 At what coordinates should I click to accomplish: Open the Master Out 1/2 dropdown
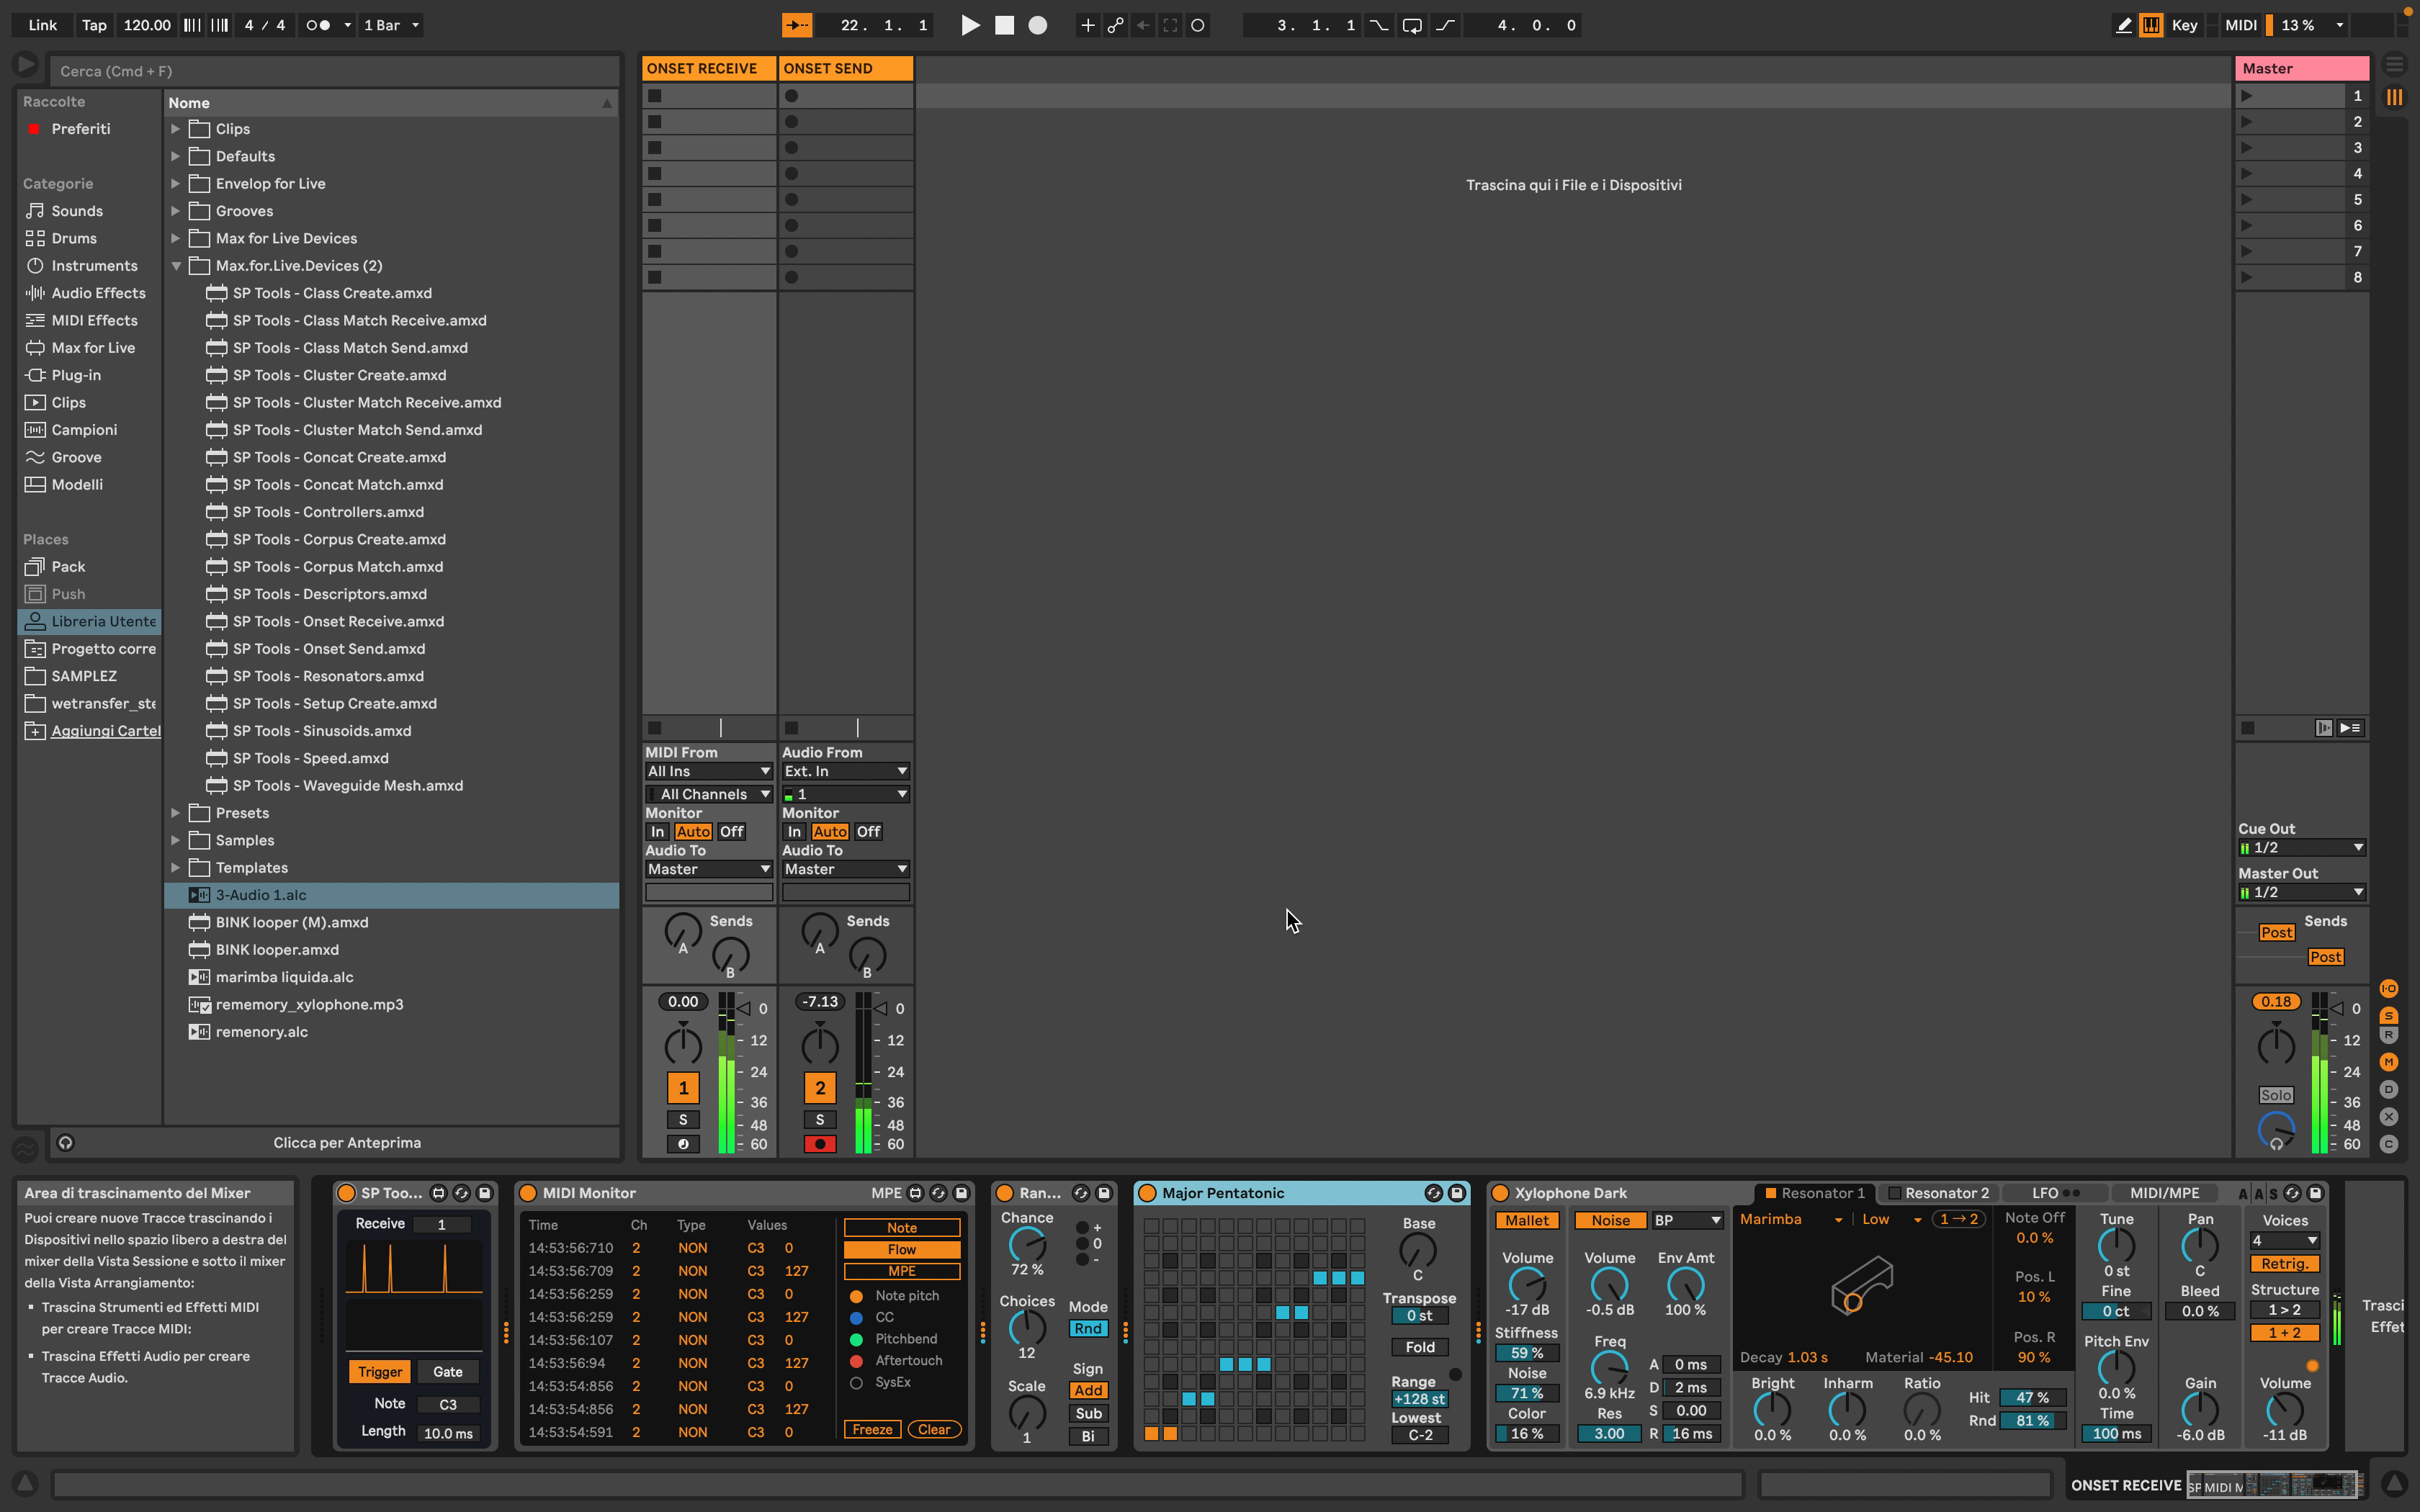pos(2301,892)
